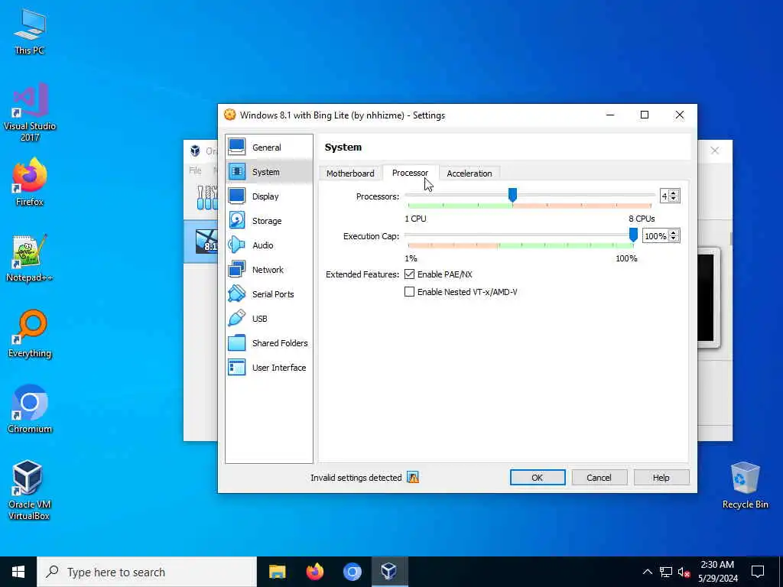The height and width of the screenshot is (587, 783).
Task: Click the Processors slider handle
Action: point(512,195)
